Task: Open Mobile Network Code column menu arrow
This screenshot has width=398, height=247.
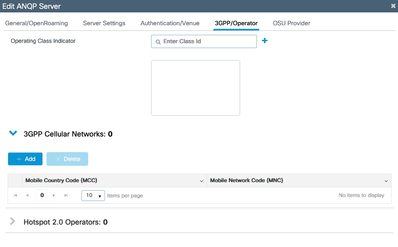Action: coord(386,181)
